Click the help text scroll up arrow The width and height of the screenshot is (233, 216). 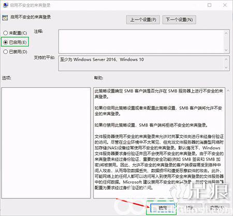pos(228,90)
